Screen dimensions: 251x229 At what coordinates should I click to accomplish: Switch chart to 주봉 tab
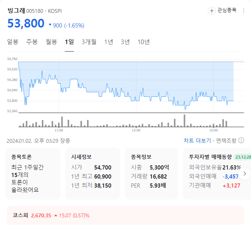pos(32,42)
